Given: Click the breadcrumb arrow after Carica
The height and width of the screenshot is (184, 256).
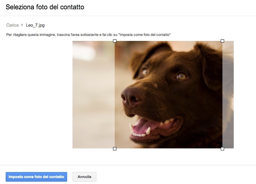Looking at the screenshot, I should (x=22, y=25).
